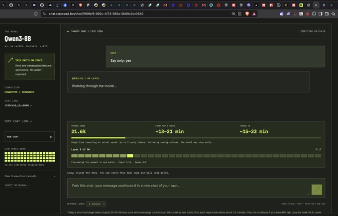
Task: Switch to the history clock favicon tab
Action: (278, 5)
